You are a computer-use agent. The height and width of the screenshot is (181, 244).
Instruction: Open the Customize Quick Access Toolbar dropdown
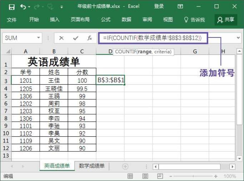[61, 6]
